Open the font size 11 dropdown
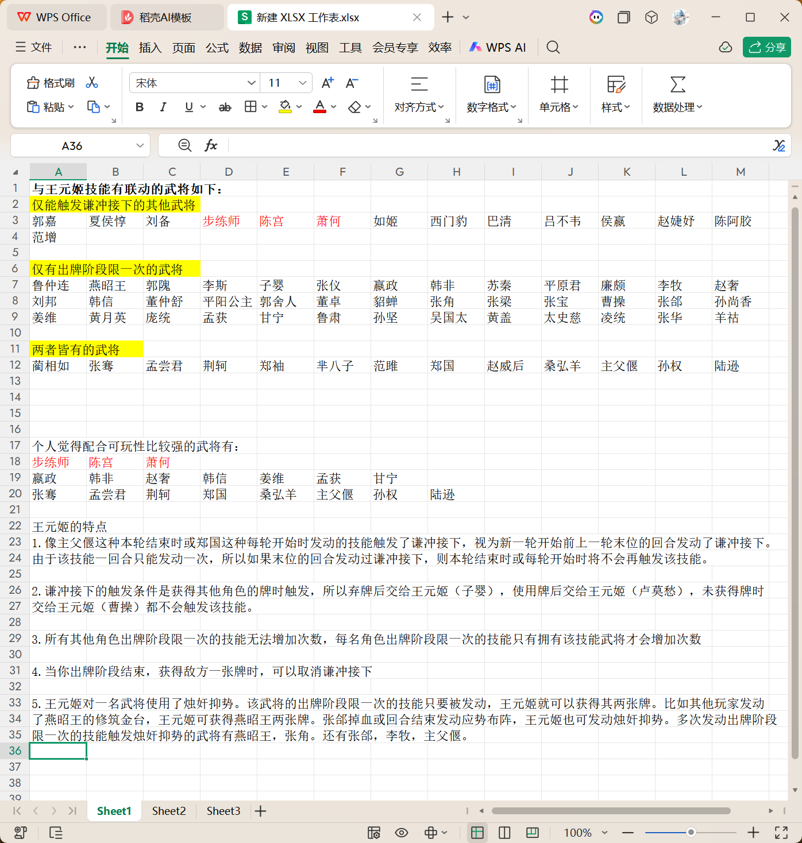 tap(302, 83)
